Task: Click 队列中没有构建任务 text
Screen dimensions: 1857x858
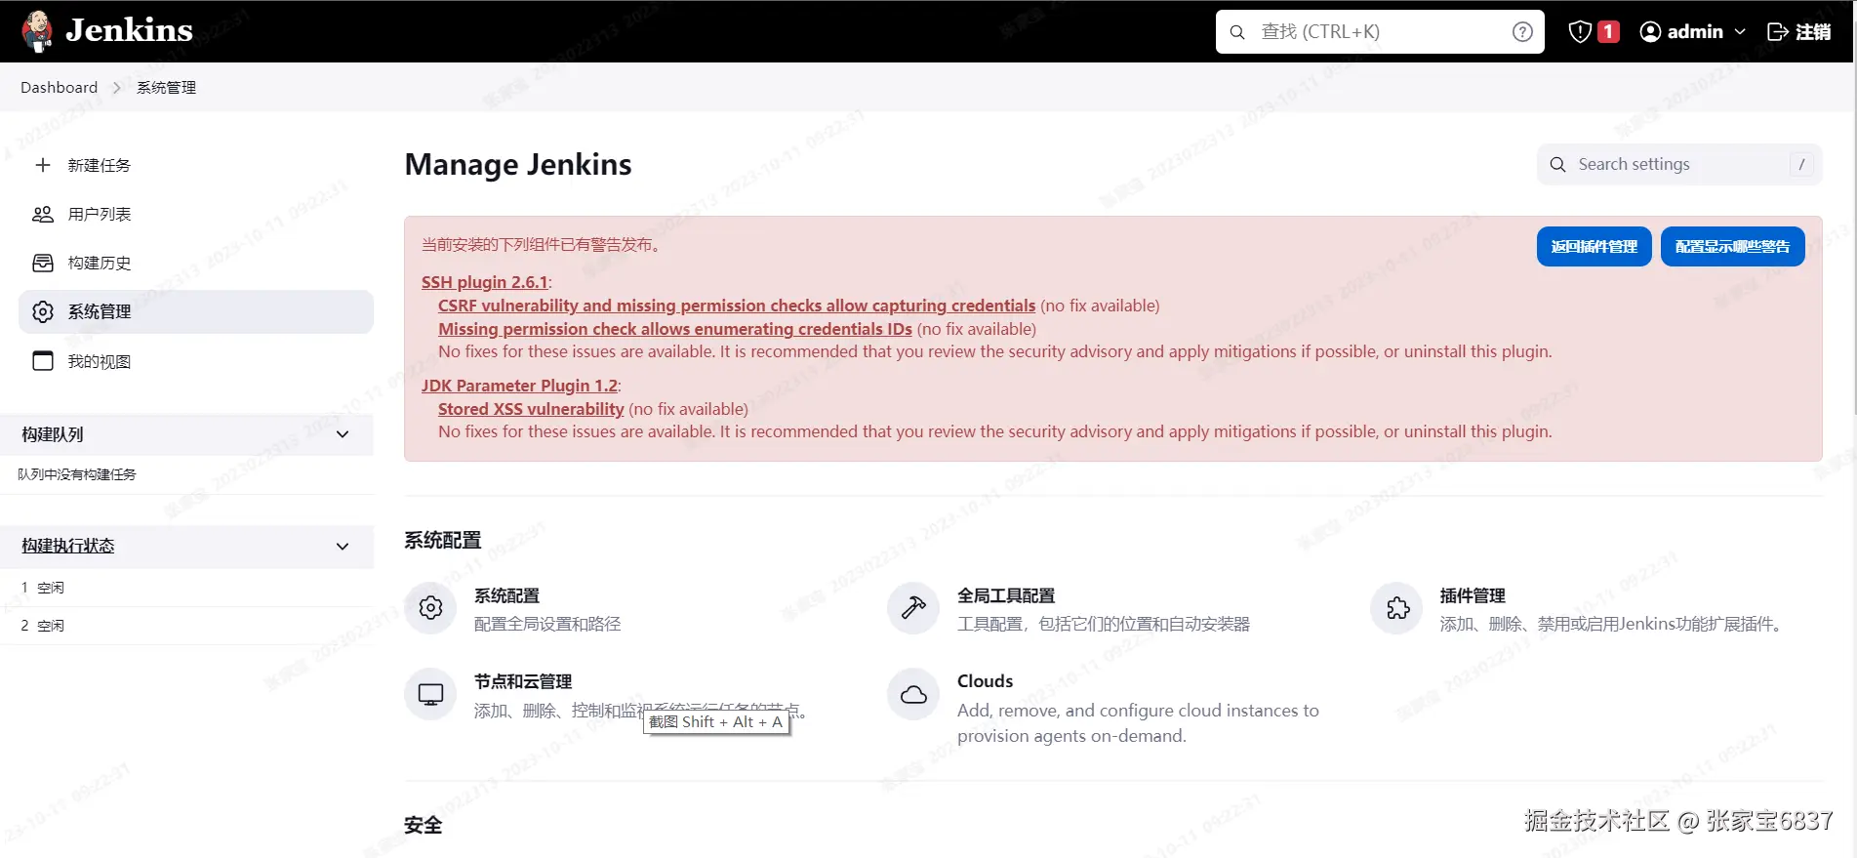Action: (77, 474)
